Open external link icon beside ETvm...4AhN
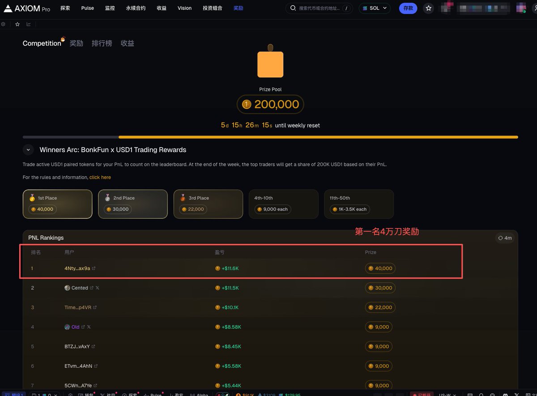537x396 pixels. pyautogui.click(x=96, y=366)
